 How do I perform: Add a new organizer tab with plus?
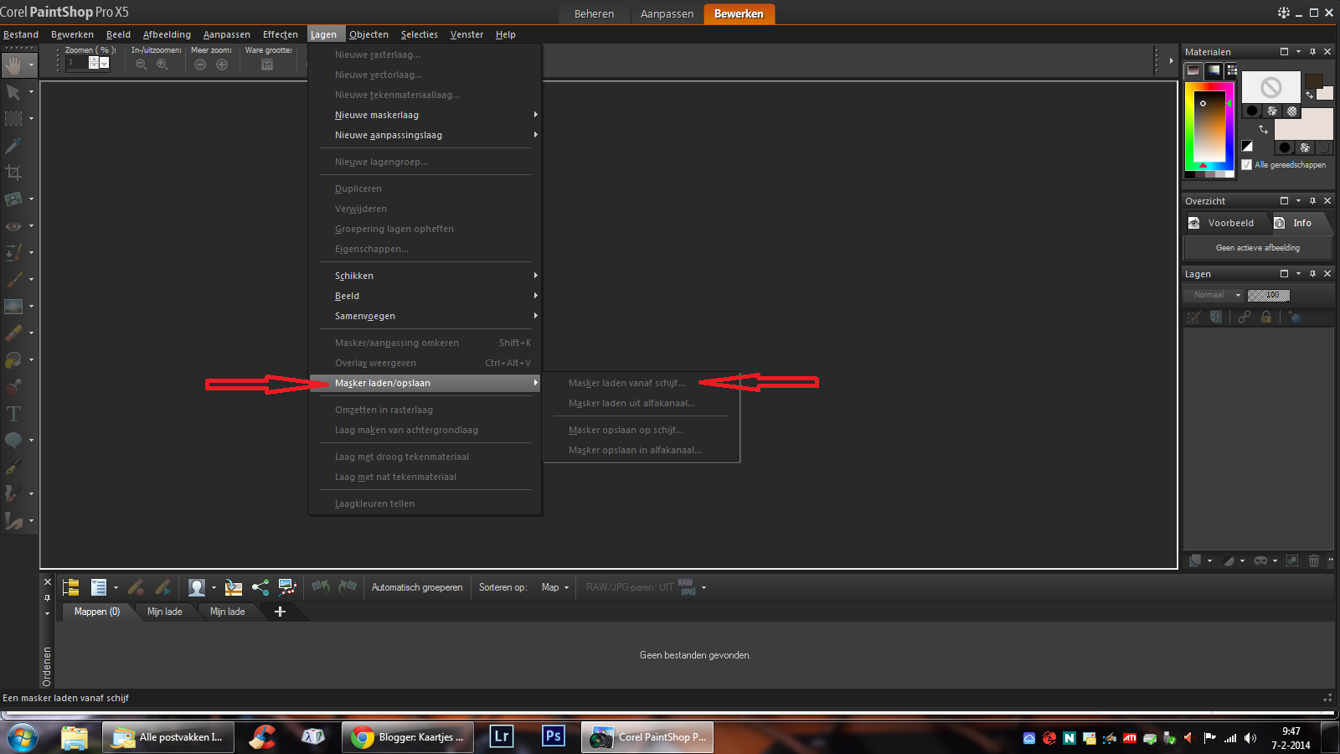[x=280, y=612]
